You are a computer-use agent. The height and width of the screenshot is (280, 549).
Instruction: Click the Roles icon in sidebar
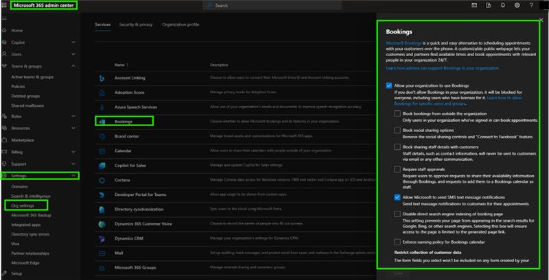[4, 116]
